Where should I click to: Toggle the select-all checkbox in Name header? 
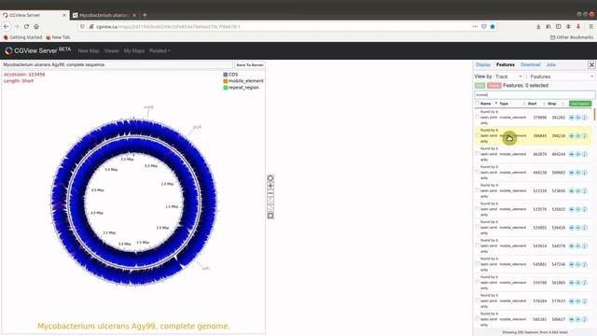pos(477,104)
